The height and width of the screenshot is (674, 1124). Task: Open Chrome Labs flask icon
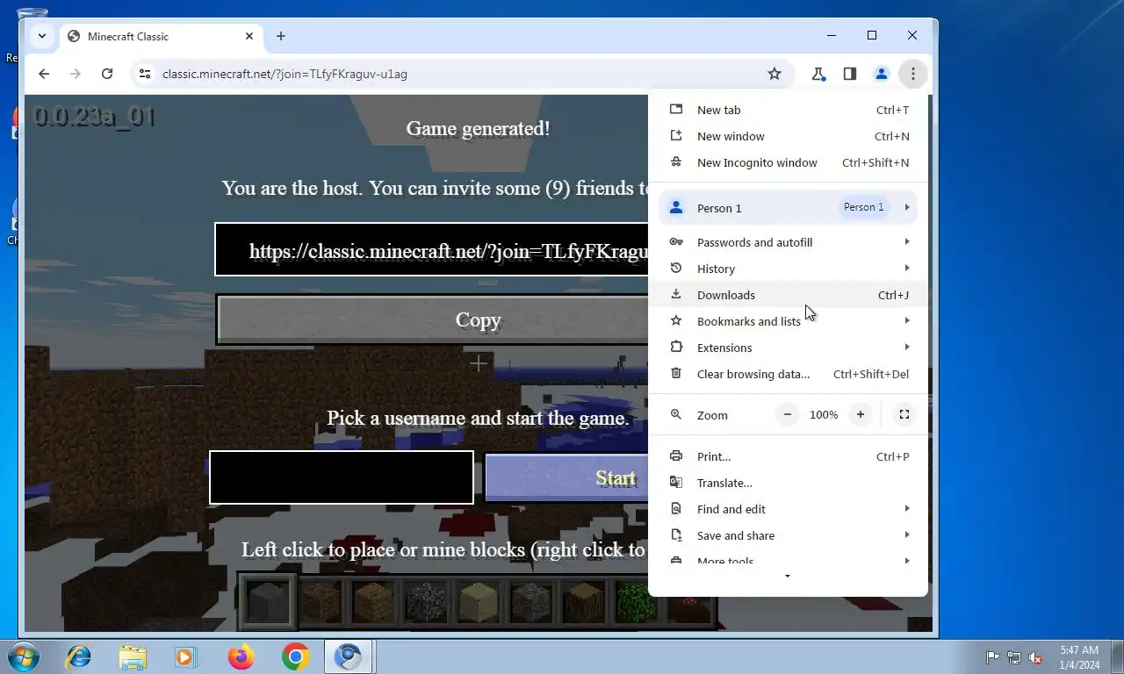(818, 74)
